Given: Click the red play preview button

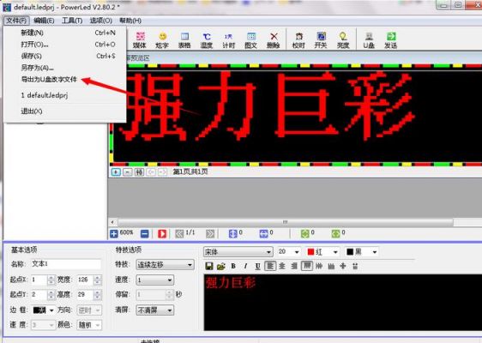Looking at the screenshot, I should tap(162, 234).
